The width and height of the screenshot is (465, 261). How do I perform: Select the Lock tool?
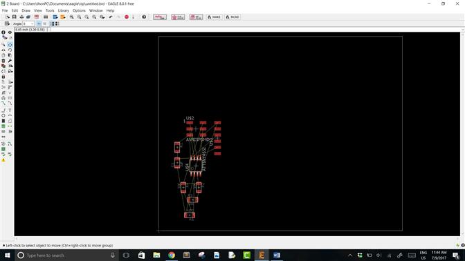coord(3,77)
